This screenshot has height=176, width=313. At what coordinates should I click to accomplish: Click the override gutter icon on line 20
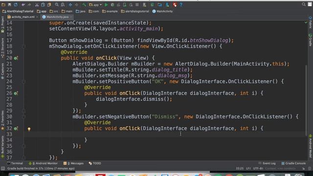[16, 58]
